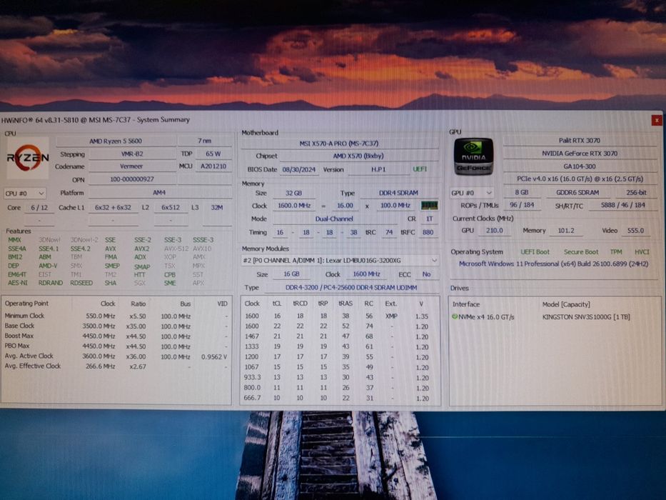Viewport: 666px width, 500px height.
Task: Click the tRAS column header
Action: pos(345,304)
